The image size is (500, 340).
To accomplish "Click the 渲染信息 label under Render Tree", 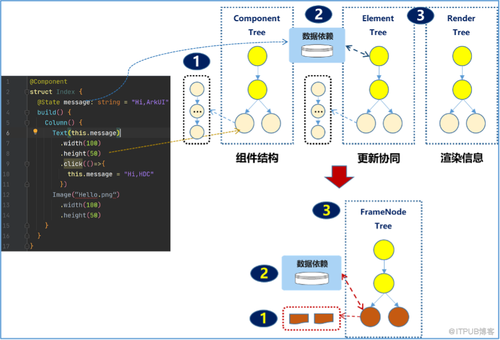I will click(x=462, y=158).
